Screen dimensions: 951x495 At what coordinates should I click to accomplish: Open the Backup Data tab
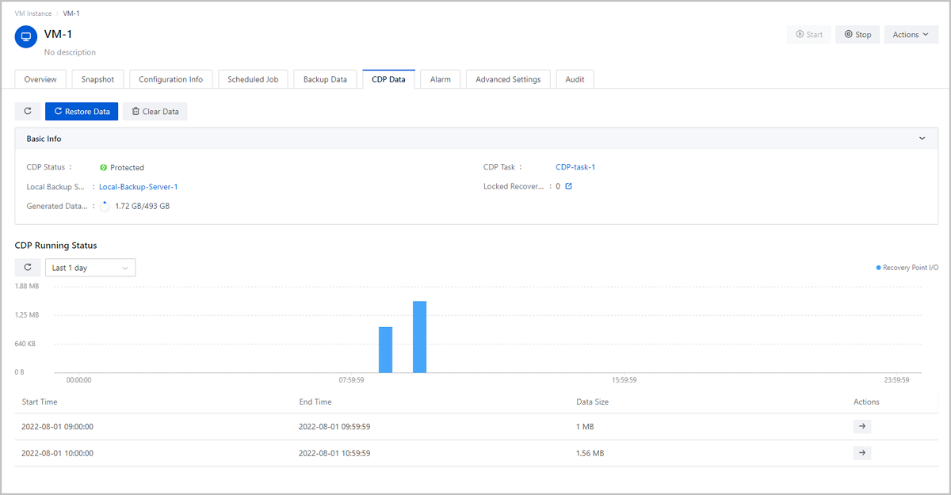[325, 79]
